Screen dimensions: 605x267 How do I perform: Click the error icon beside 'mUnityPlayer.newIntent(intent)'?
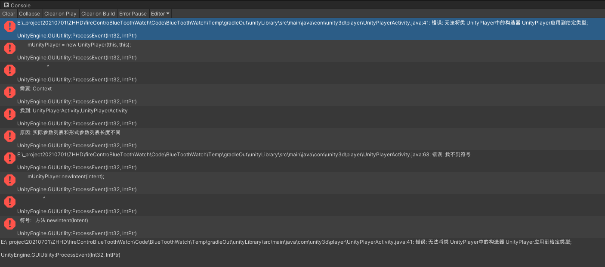[x=9, y=180]
